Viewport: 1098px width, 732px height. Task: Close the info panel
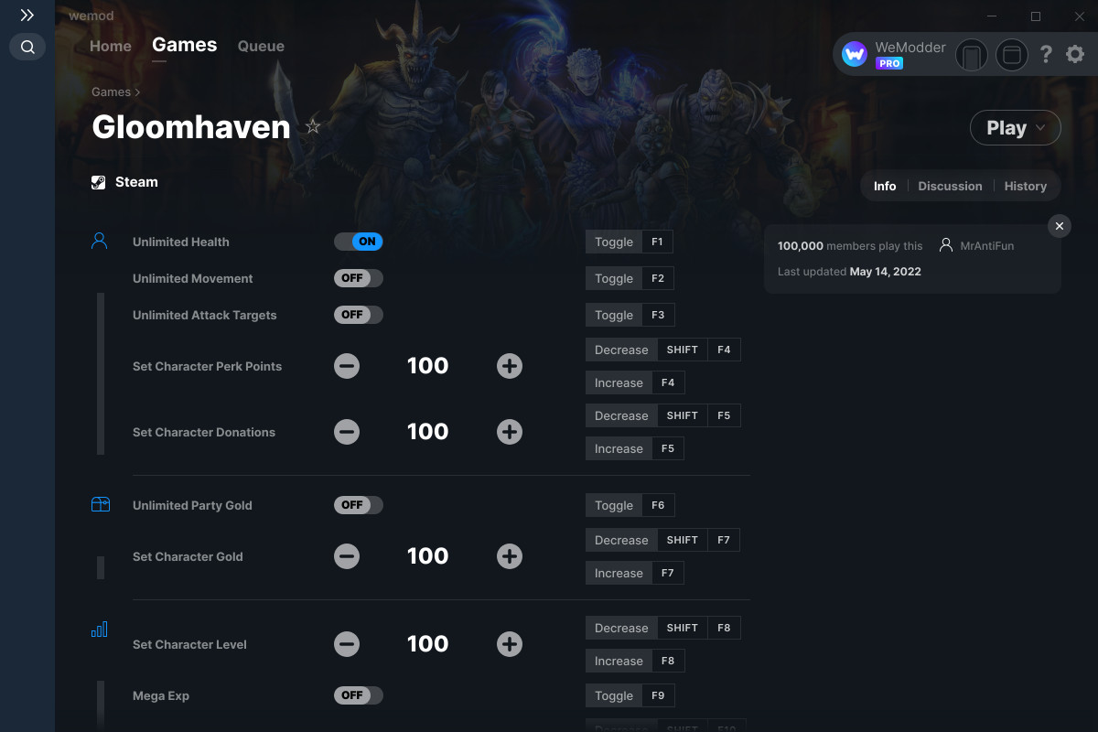pyautogui.click(x=1059, y=226)
